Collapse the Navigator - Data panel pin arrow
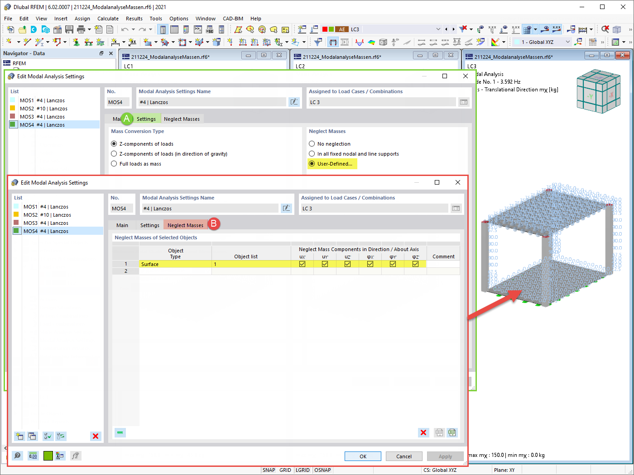Screen dimensions: 634x475 coord(101,53)
